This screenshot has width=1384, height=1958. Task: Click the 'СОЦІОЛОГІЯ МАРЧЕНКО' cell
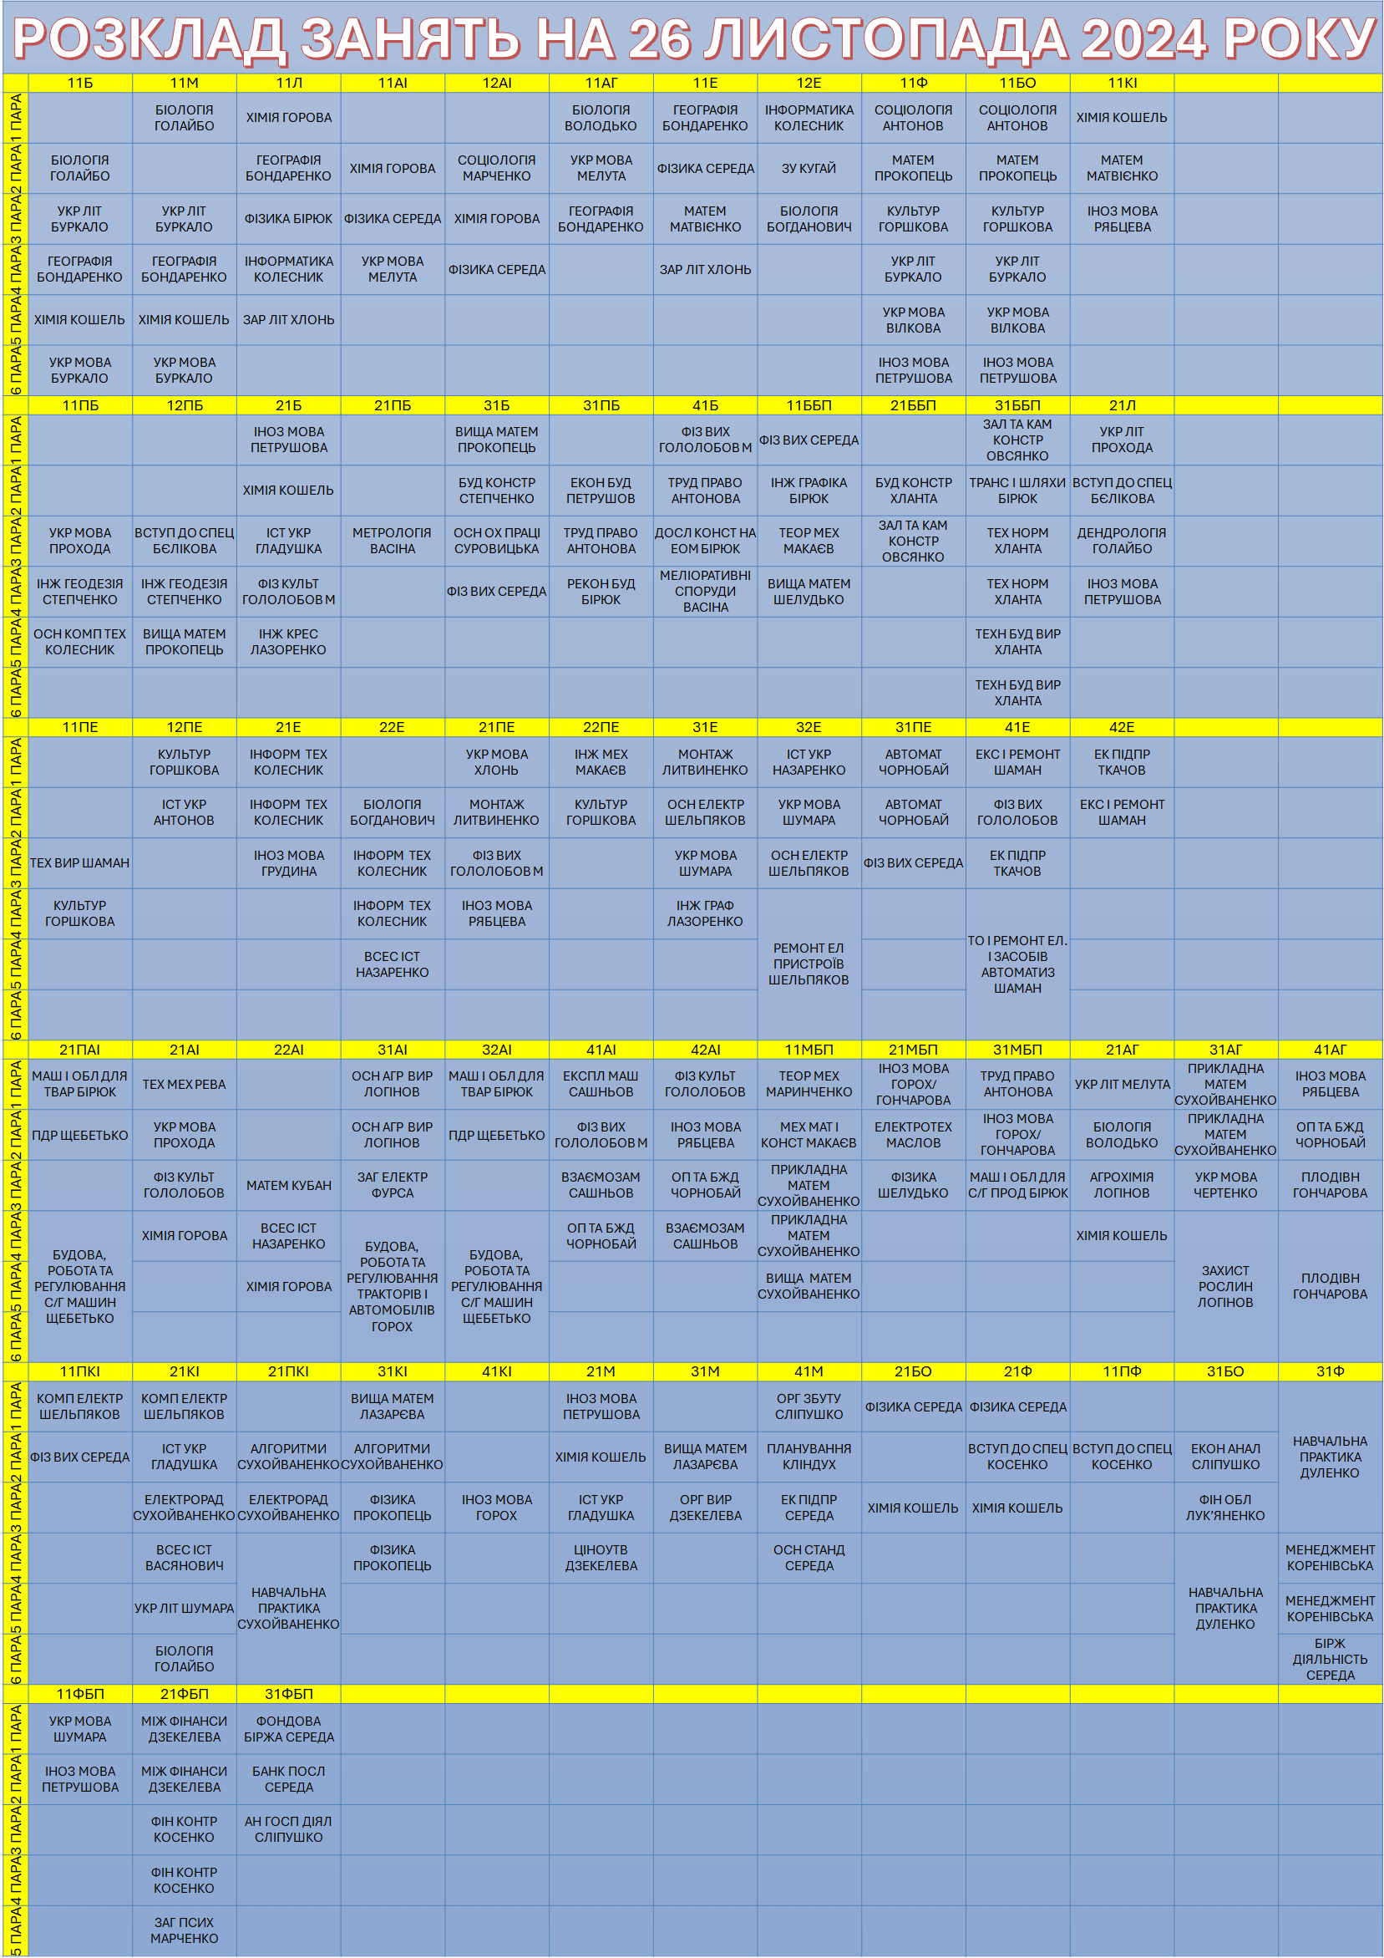[497, 168]
